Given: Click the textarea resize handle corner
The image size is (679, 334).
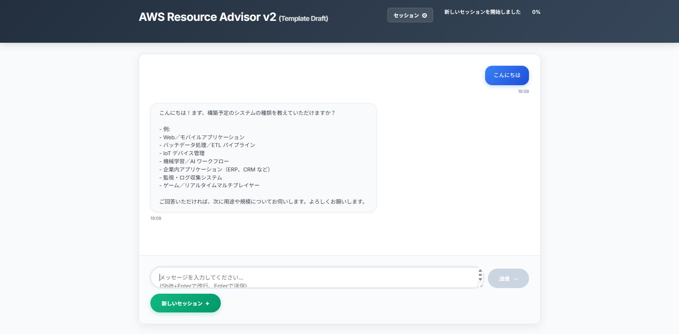Looking at the screenshot, I should pyautogui.click(x=481, y=285).
